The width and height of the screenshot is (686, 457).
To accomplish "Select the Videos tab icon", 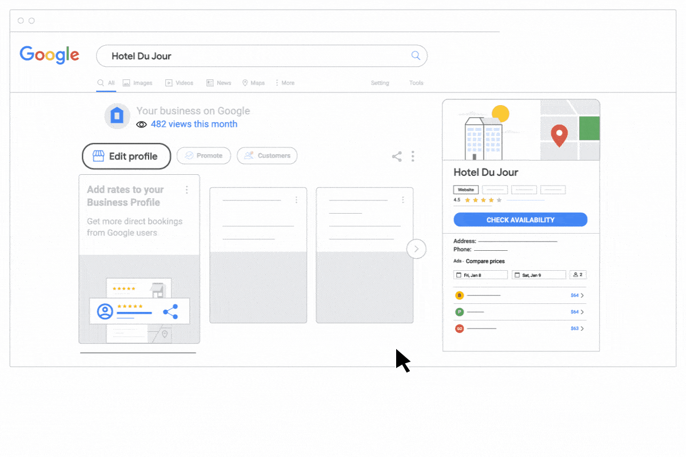I will click(169, 82).
